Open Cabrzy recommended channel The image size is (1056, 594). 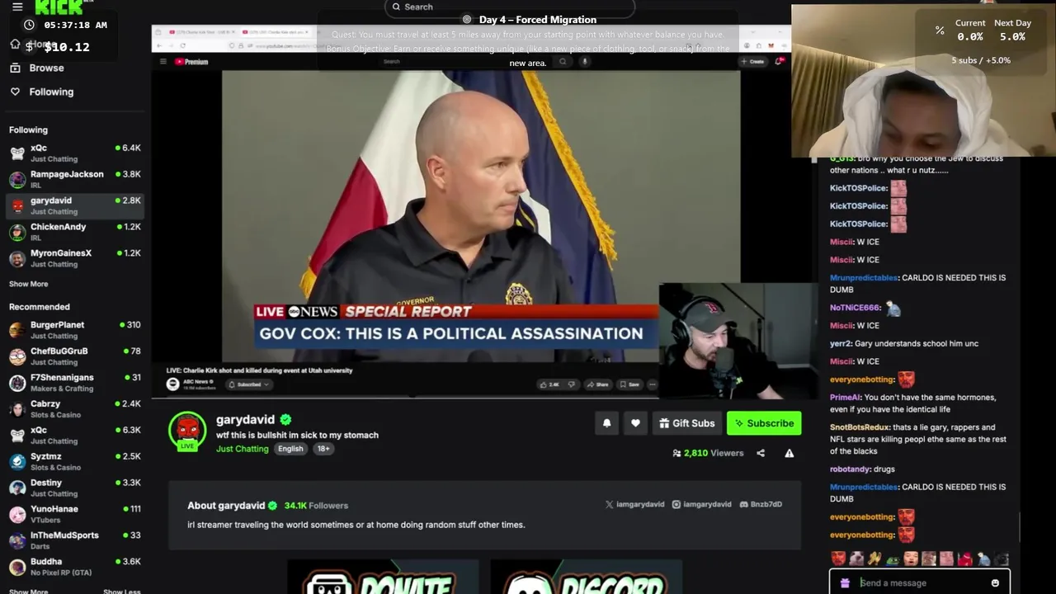(75, 409)
